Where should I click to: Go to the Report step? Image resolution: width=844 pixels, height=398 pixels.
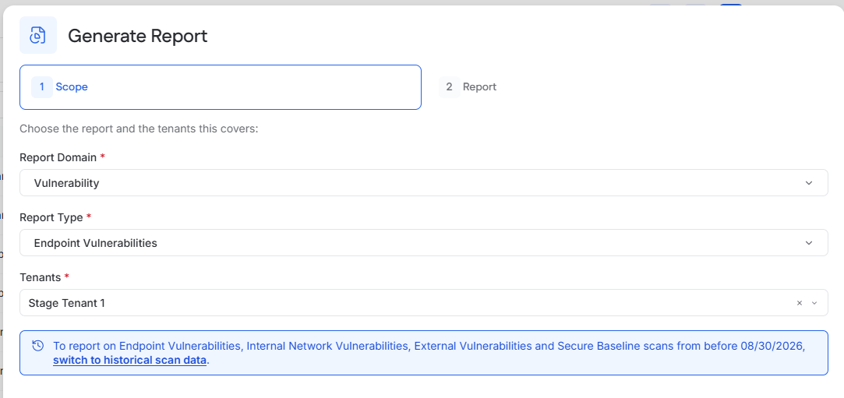click(468, 87)
